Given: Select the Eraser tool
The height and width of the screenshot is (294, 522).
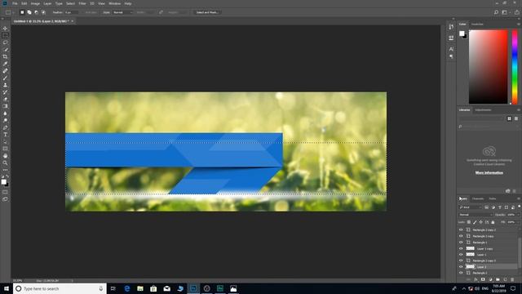Looking at the screenshot, I should click(5, 99).
